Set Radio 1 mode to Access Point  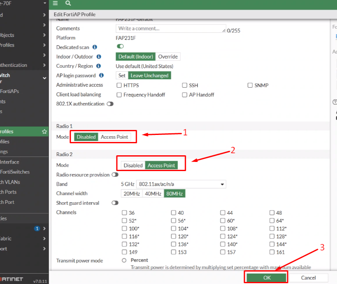pos(114,137)
